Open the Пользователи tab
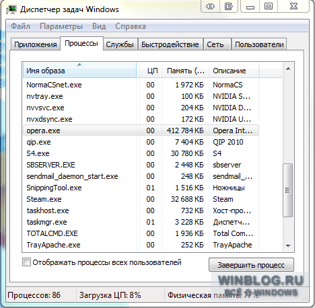The width and height of the screenshot is (315, 308). pyautogui.click(x=259, y=44)
